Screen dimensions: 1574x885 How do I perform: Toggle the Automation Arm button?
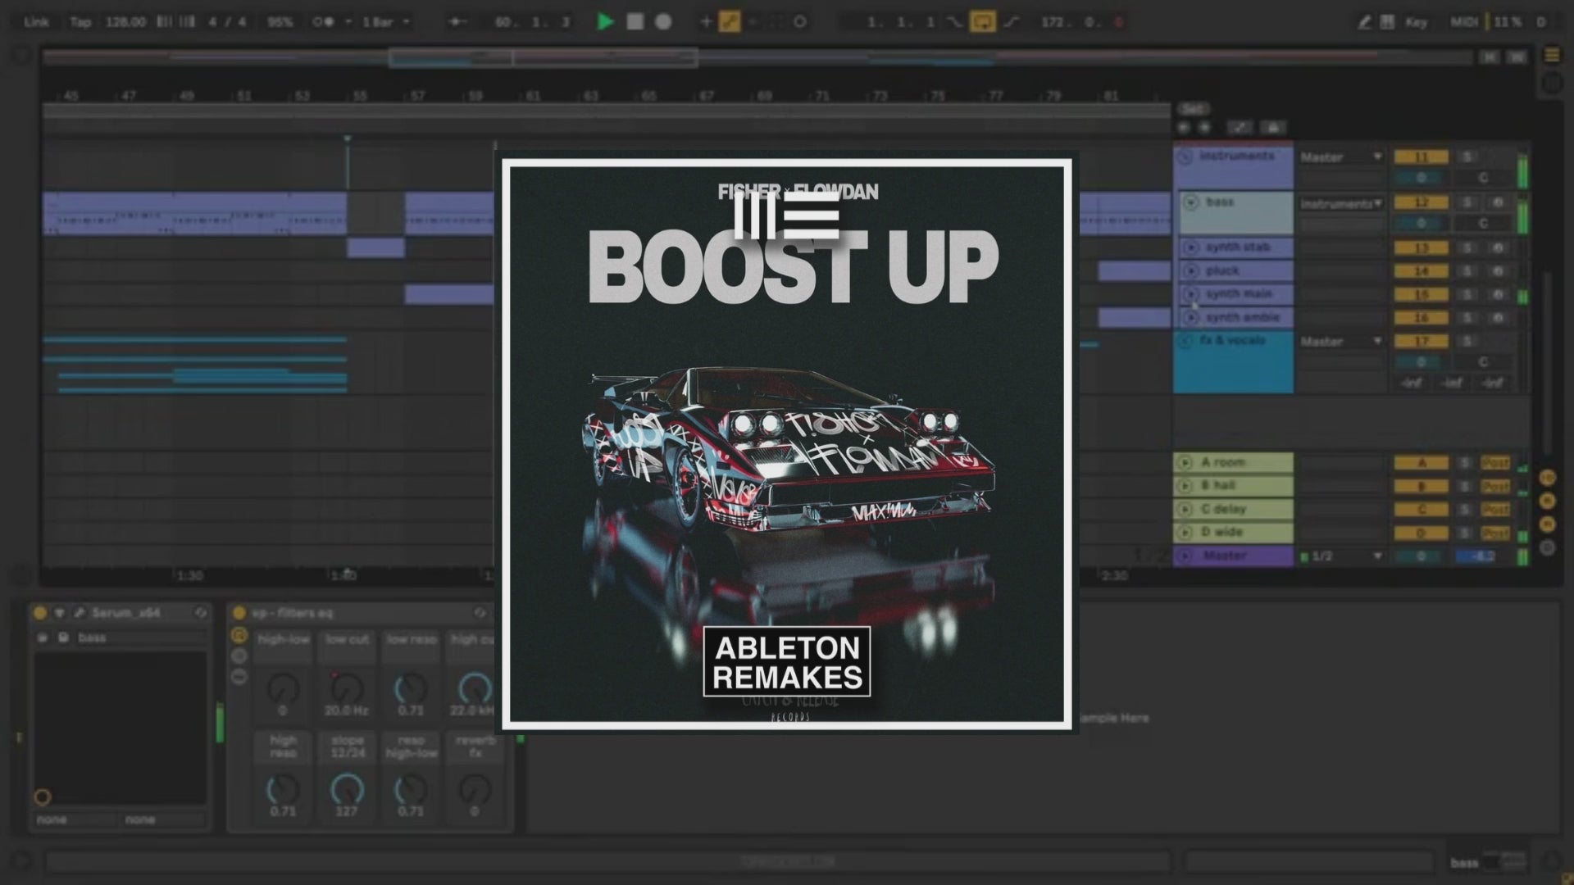729,22
